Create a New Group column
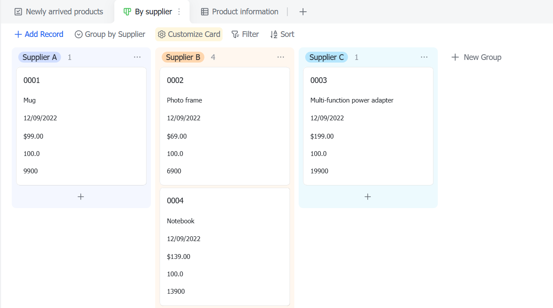Screen dimensions: 553x308 [476, 57]
